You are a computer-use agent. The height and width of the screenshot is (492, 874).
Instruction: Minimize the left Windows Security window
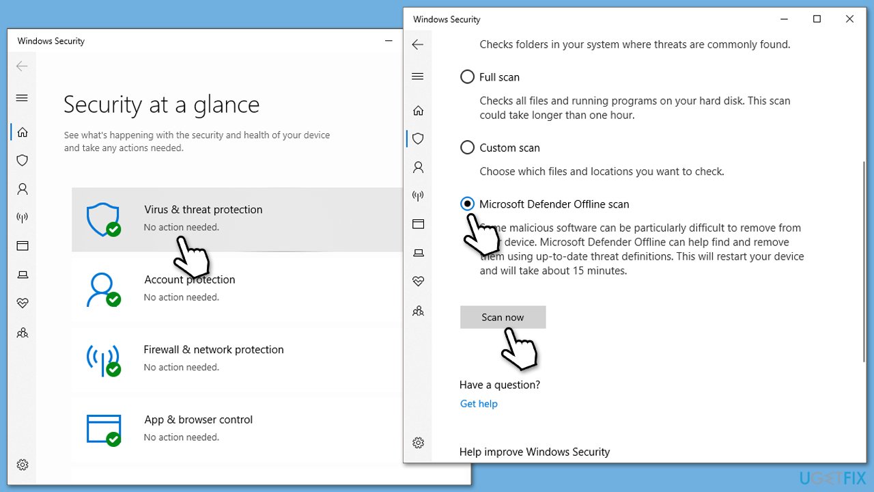387,41
